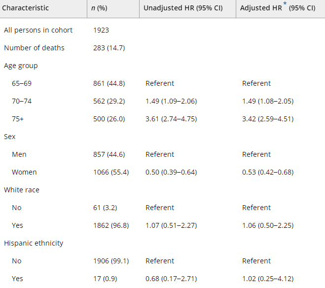
Task: Click the 283 (14.7) deaths value
Action: [109, 48]
